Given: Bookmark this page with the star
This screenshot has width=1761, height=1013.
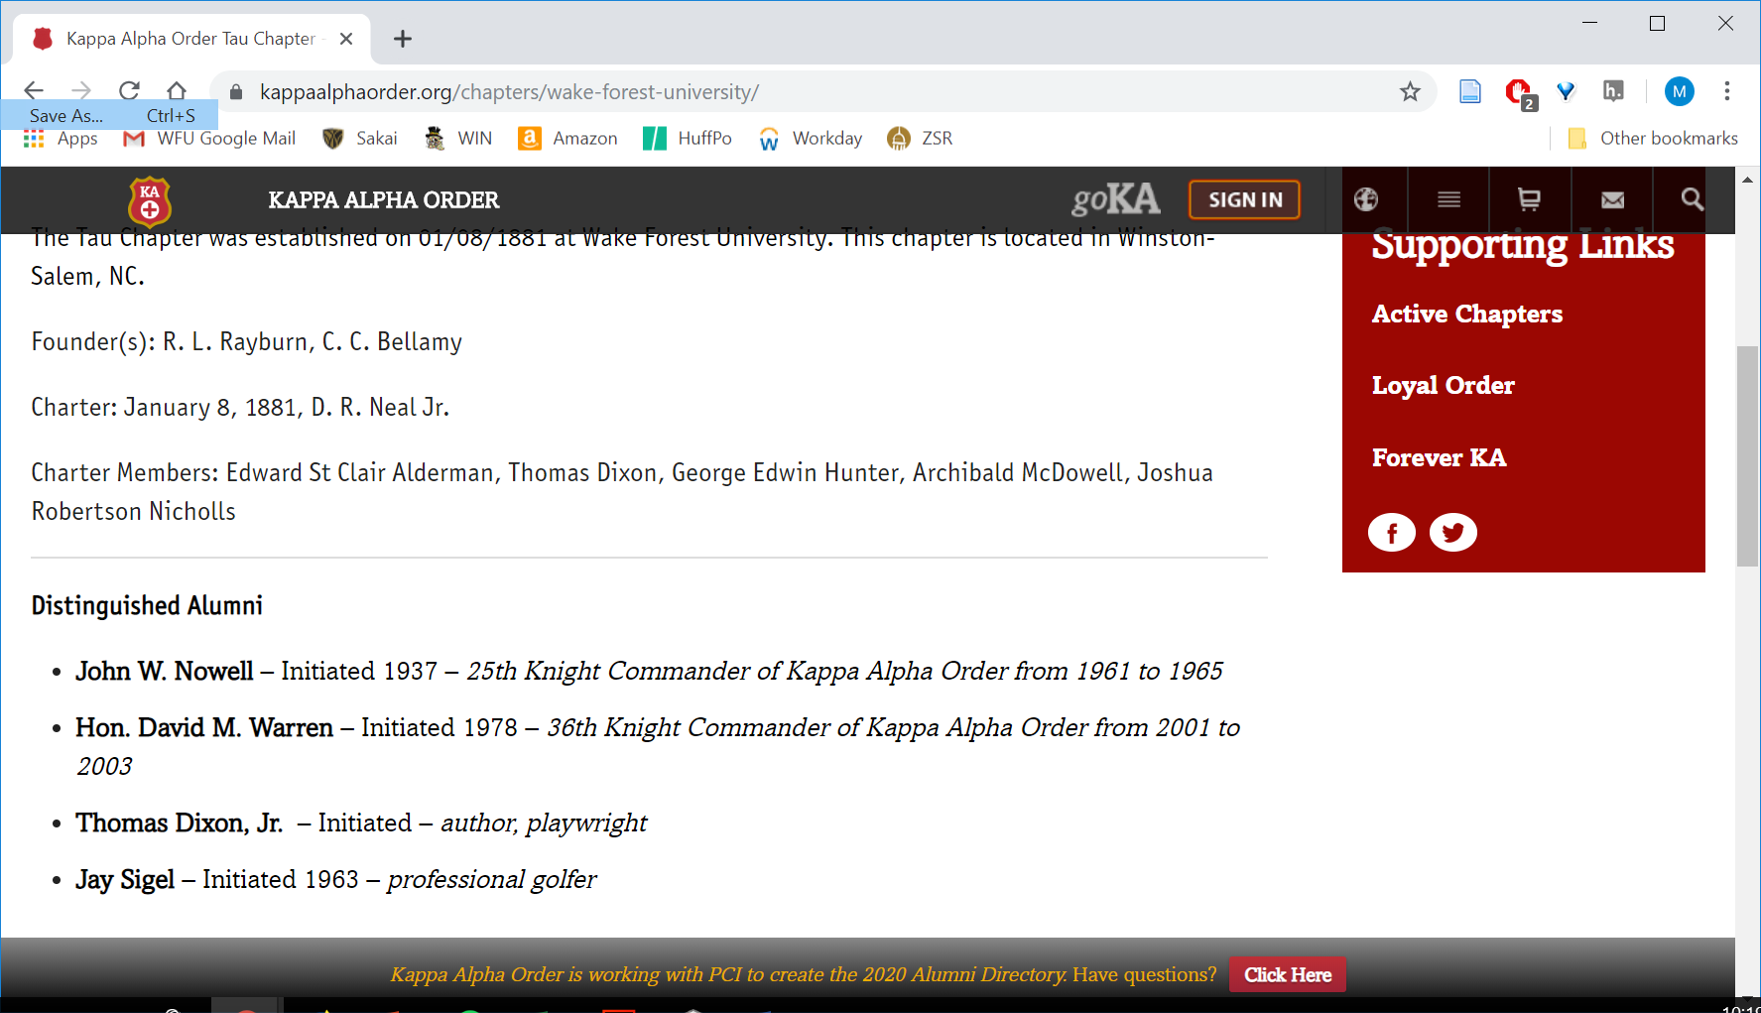Looking at the screenshot, I should click(1410, 92).
